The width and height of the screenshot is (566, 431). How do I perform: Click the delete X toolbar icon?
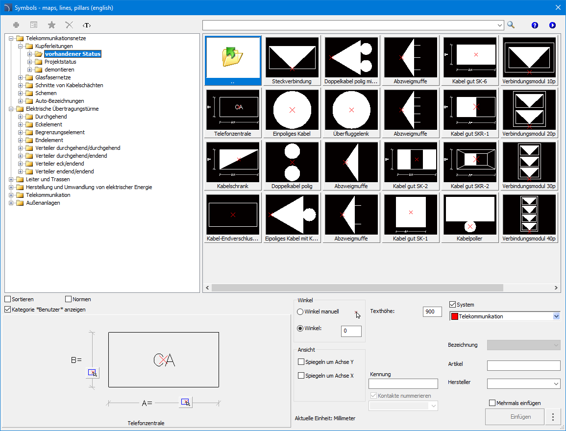point(69,25)
